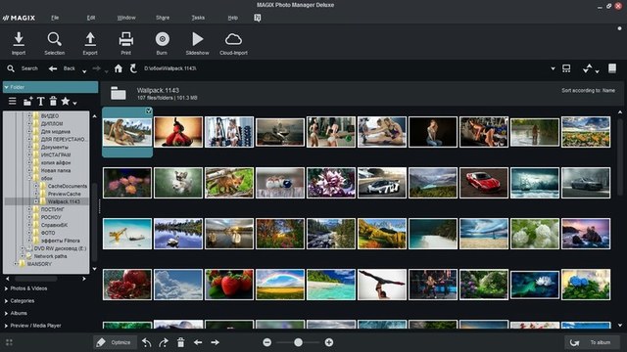The height and width of the screenshot is (352, 627).
Task: Click the monitor display view icon
Action: [x=566, y=68]
